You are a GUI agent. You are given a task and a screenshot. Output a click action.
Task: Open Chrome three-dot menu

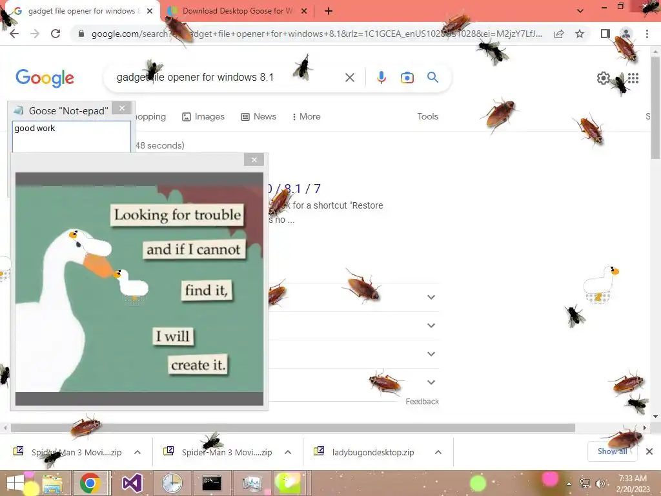647,34
